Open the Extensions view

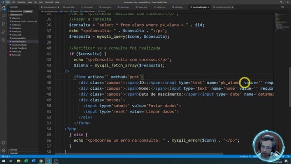pos(3,40)
